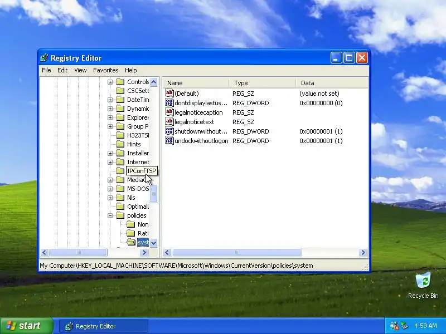Open the Windows Start menu
The image size is (446, 334).
[26, 326]
